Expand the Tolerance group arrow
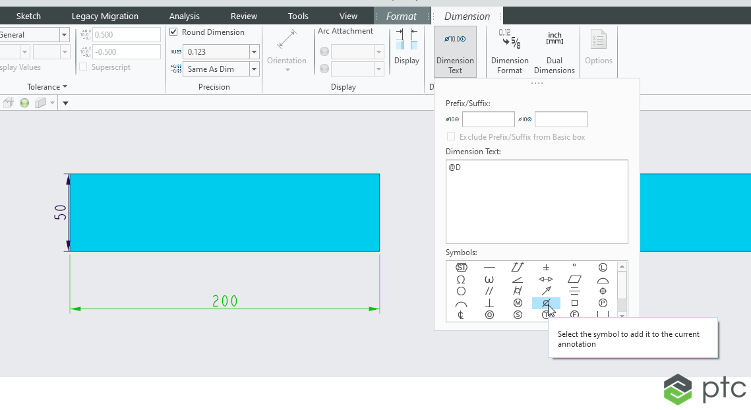 pos(65,87)
